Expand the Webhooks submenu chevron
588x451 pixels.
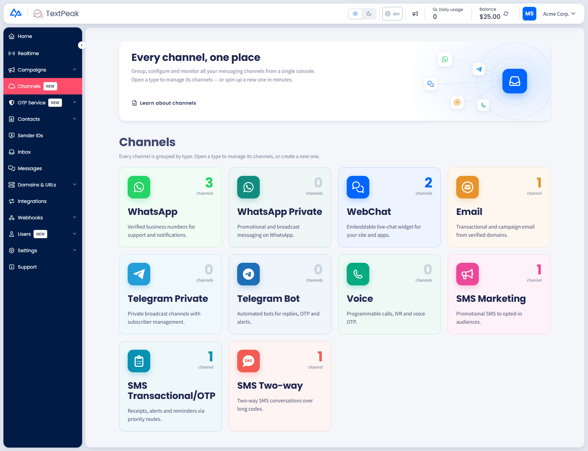(75, 217)
